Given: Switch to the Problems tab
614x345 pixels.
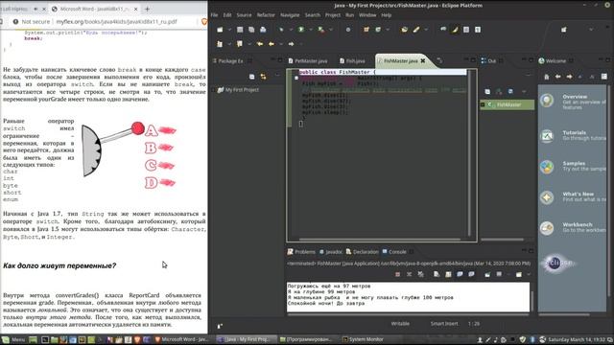Looking at the screenshot, I should pos(301,252).
